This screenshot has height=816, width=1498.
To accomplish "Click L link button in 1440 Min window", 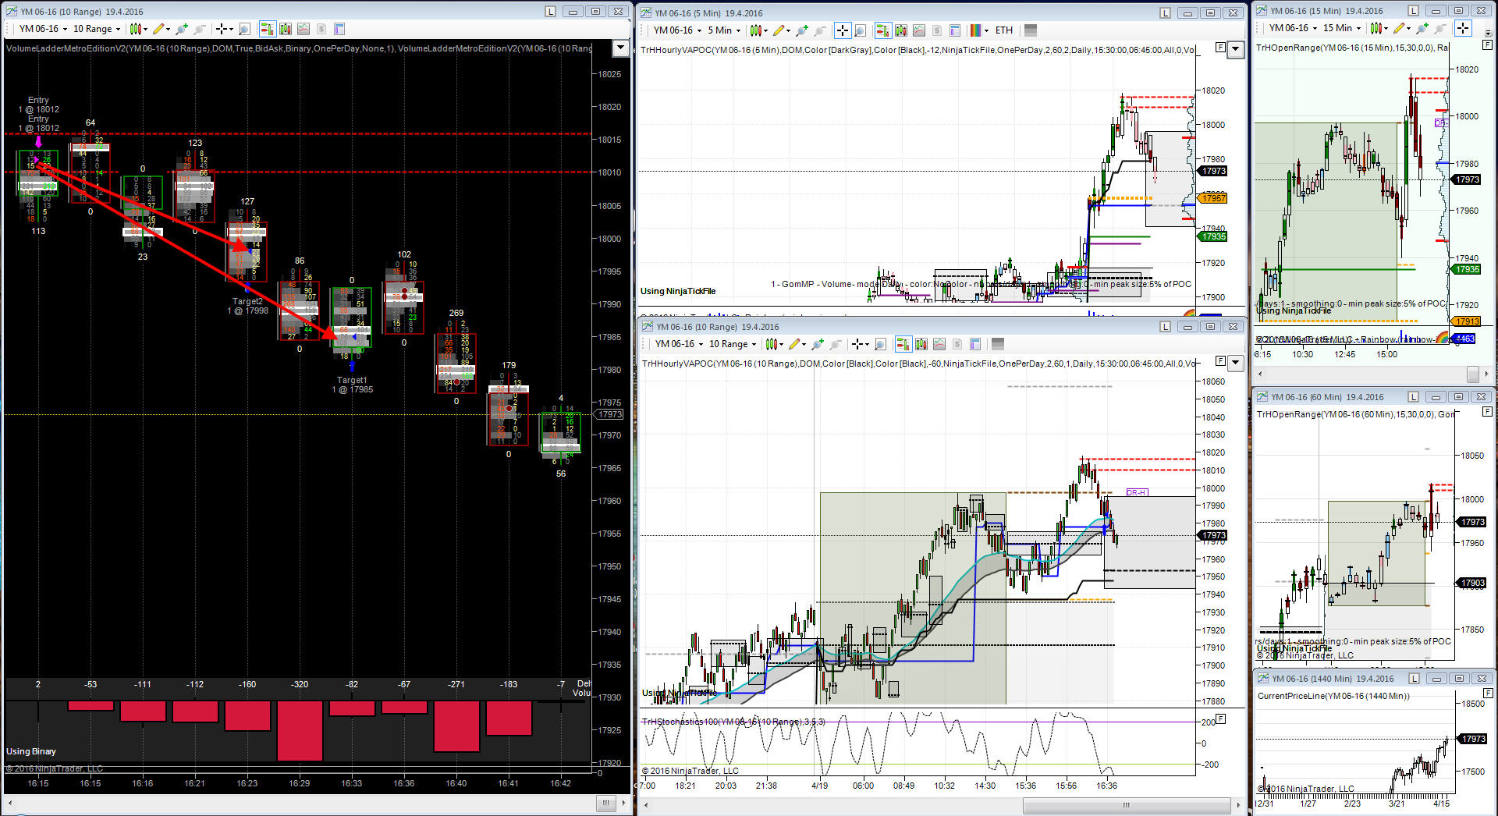I will pos(1415,678).
